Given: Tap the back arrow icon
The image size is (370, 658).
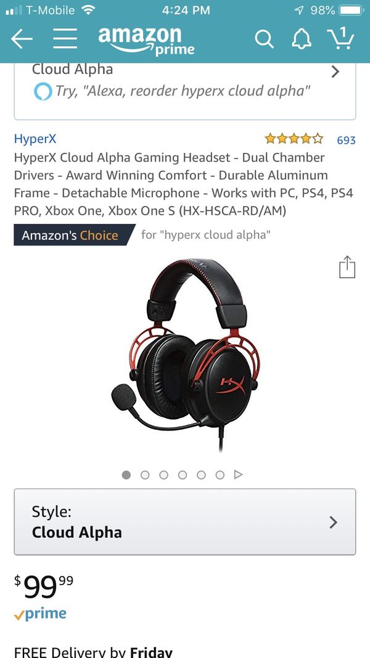Looking at the screenshot, I should point(22,39).
